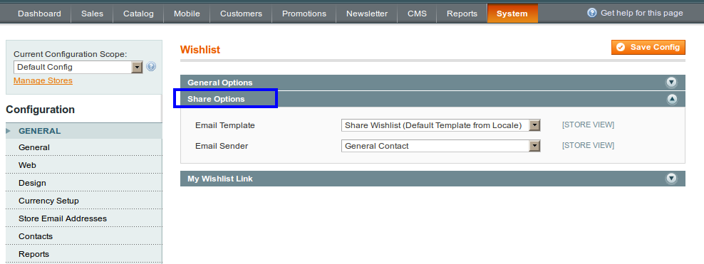Screen dimensions: 704x264
Task: Open the Sales menu
Action: (x=92, y=14)
